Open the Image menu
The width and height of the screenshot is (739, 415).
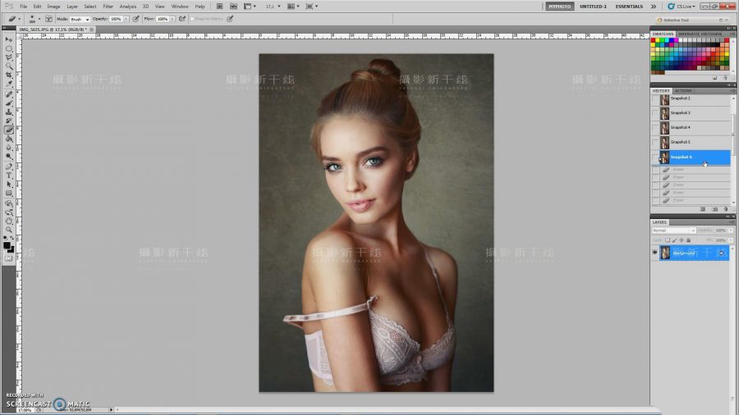click(x=53, y=7)
